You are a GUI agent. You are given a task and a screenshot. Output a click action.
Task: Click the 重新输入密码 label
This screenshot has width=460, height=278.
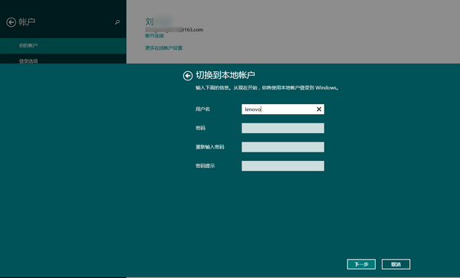[x=210, y=147]
